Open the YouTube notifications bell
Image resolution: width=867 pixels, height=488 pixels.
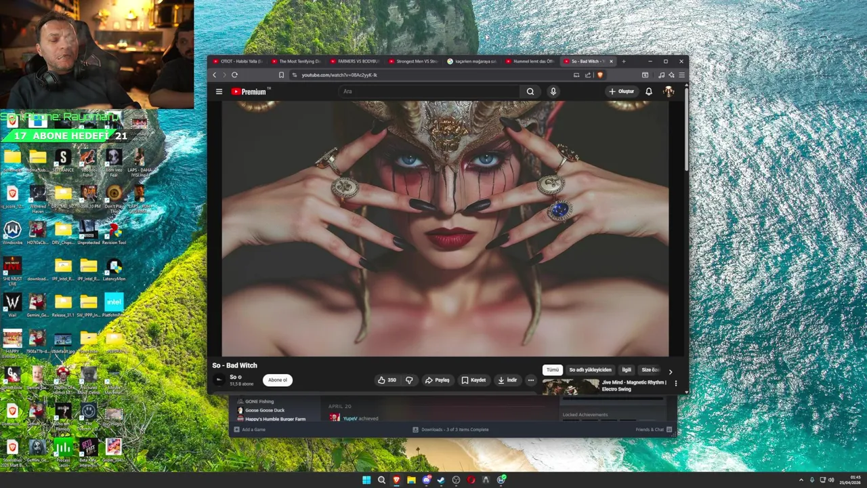pos(649,91)
